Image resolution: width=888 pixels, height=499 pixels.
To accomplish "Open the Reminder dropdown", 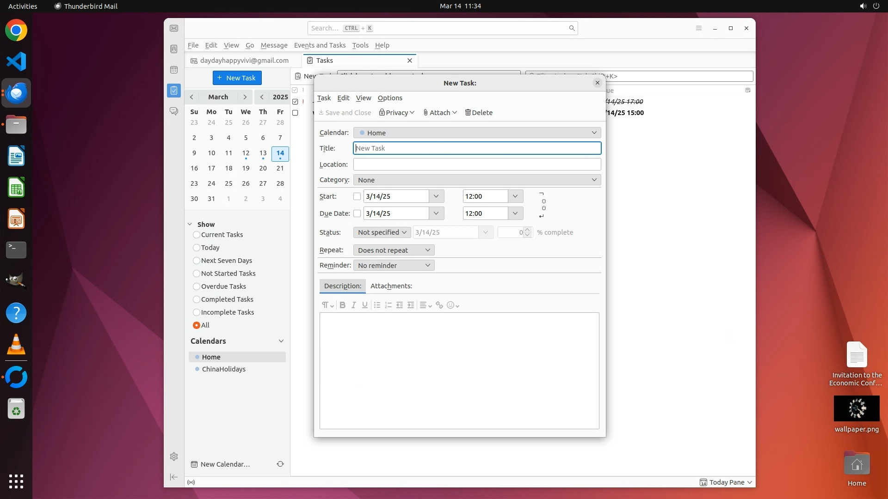I will (394, 265).
